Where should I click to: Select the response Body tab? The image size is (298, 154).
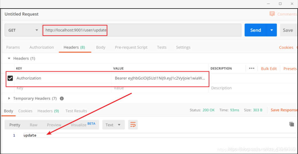tap(9, 111)
